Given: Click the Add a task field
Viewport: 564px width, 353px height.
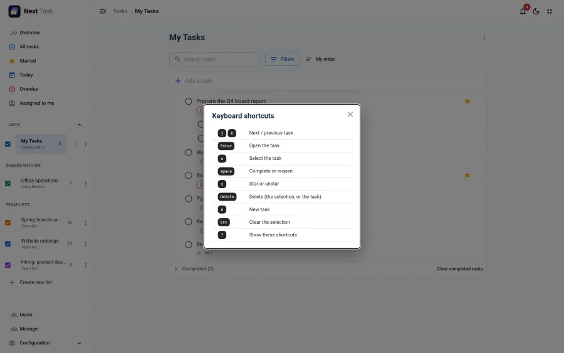Looking at the screenshot, I should pos(328,81).
